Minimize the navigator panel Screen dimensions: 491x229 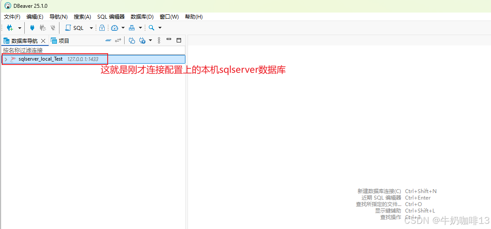169,40
